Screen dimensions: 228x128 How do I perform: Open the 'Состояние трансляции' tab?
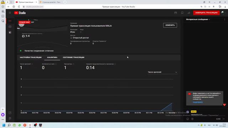tap(74, 58)
